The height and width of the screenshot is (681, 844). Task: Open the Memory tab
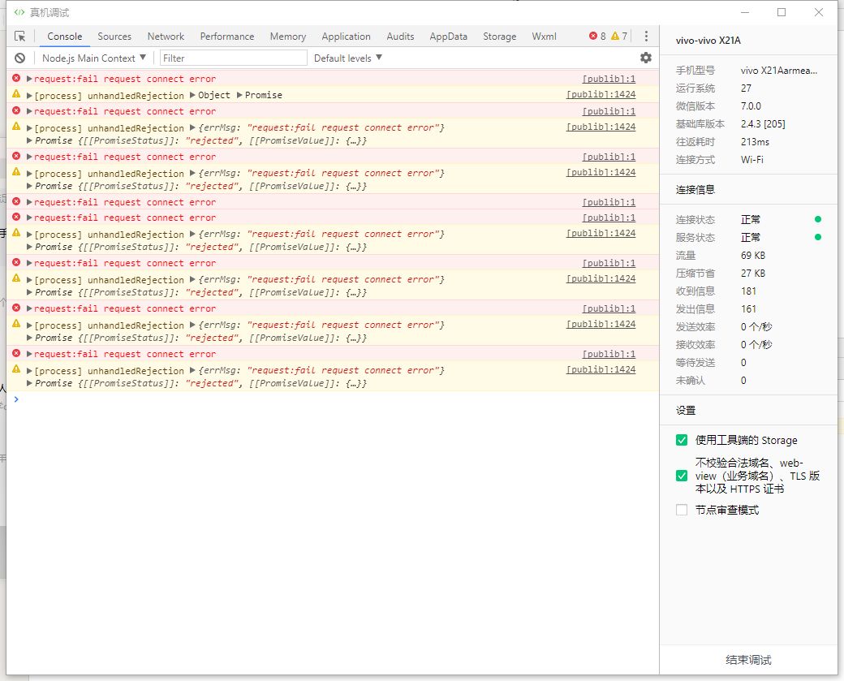coord(288,36)
